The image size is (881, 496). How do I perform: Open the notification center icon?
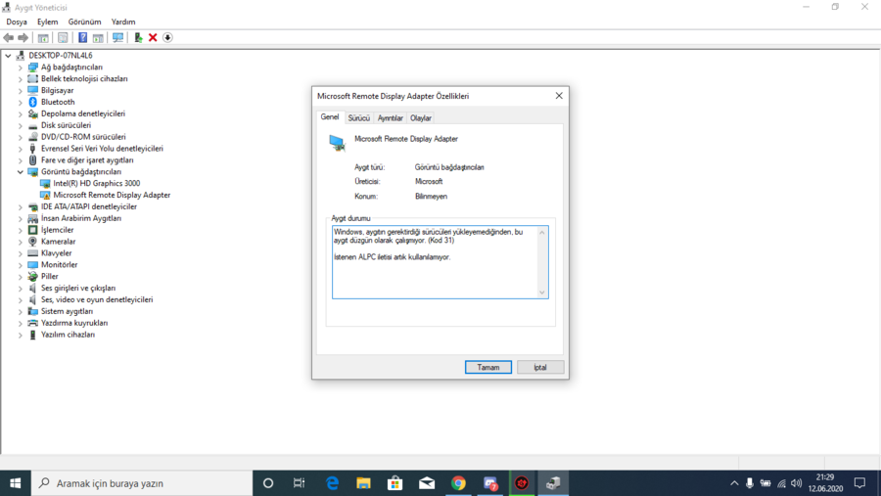pos(859,483)
